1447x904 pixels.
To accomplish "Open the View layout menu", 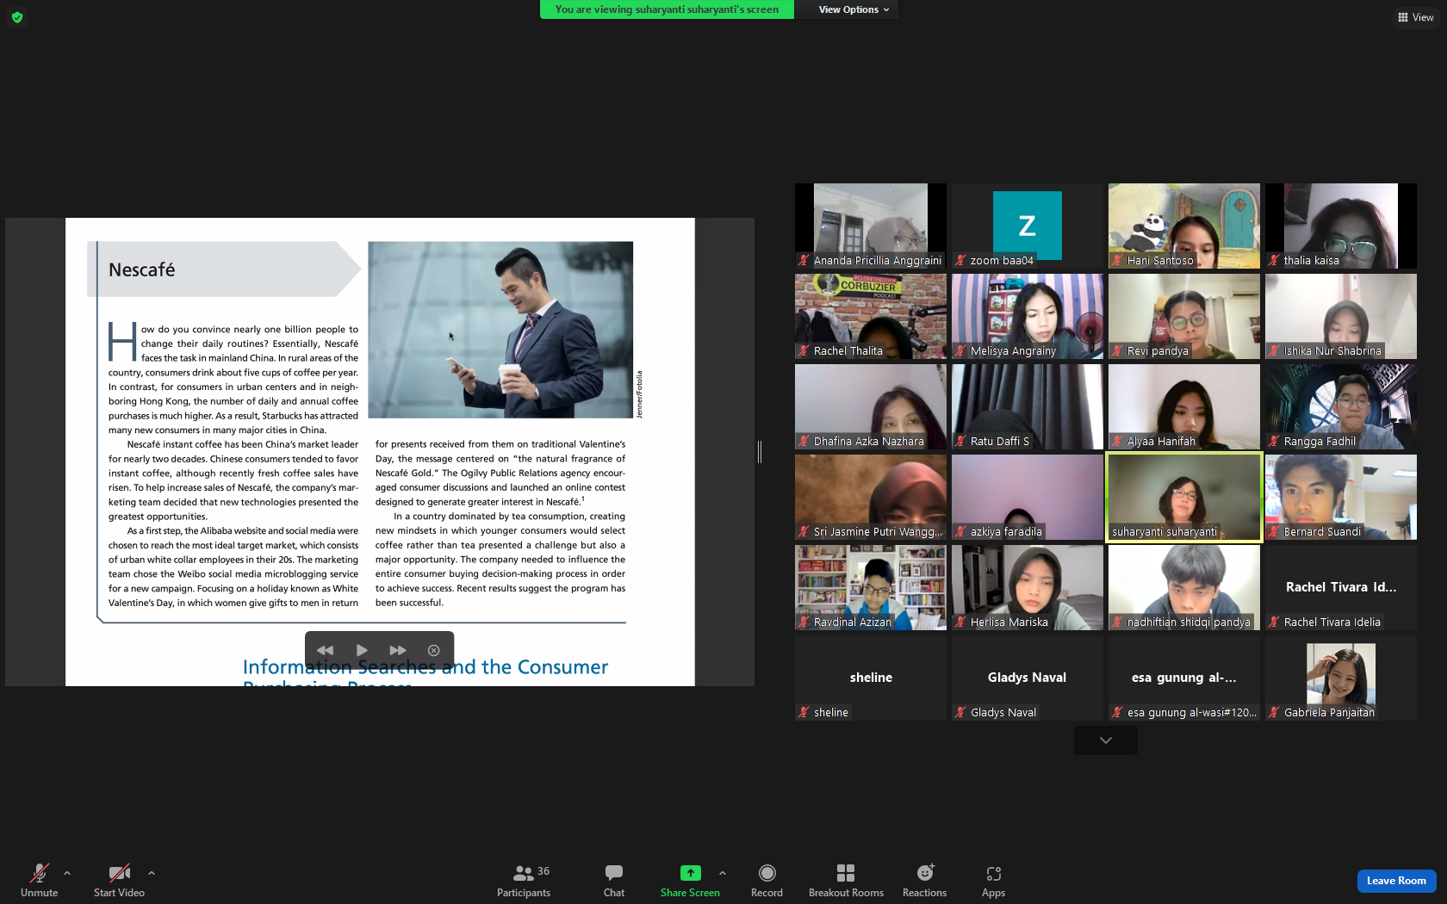I will pos(1415,17).
